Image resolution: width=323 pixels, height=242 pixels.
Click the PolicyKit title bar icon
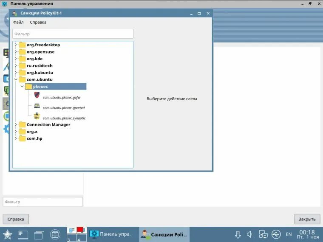click(14, 14)
